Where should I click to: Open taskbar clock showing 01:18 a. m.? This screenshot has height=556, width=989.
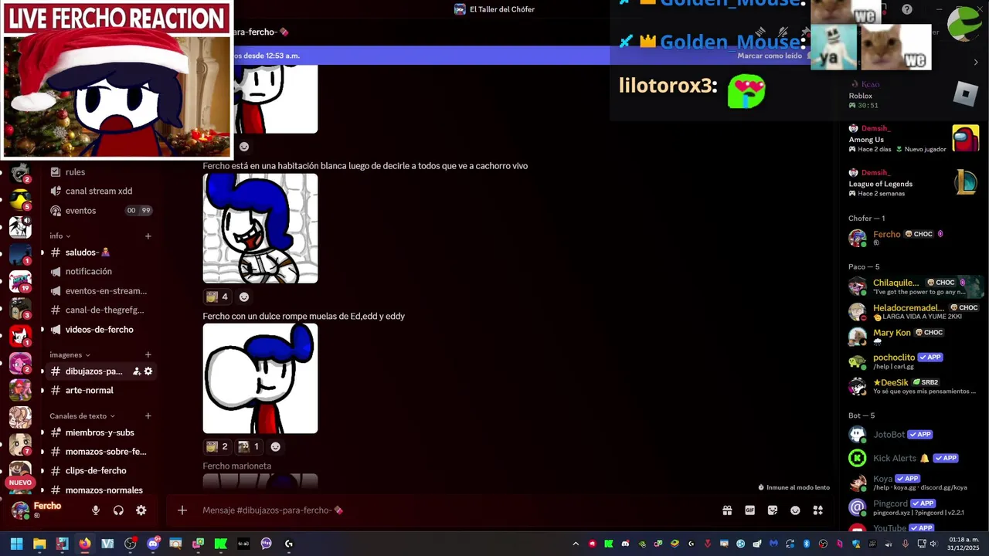point(964,544)
